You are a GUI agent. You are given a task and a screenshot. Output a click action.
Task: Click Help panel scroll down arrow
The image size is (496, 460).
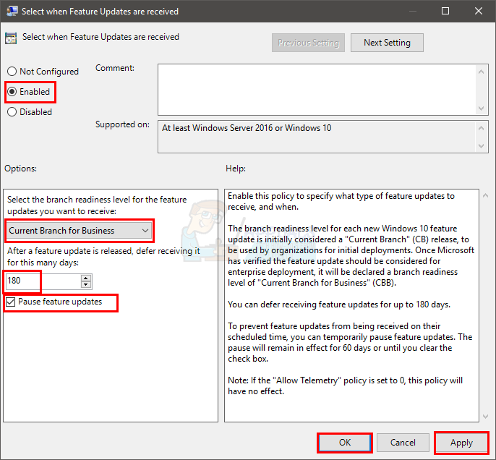486,417
